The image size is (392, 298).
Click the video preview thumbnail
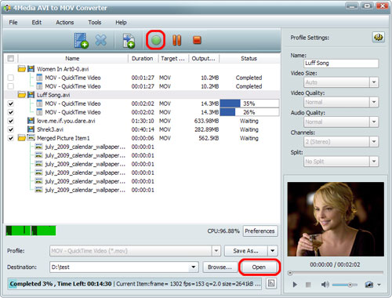[x=336, y=219]
